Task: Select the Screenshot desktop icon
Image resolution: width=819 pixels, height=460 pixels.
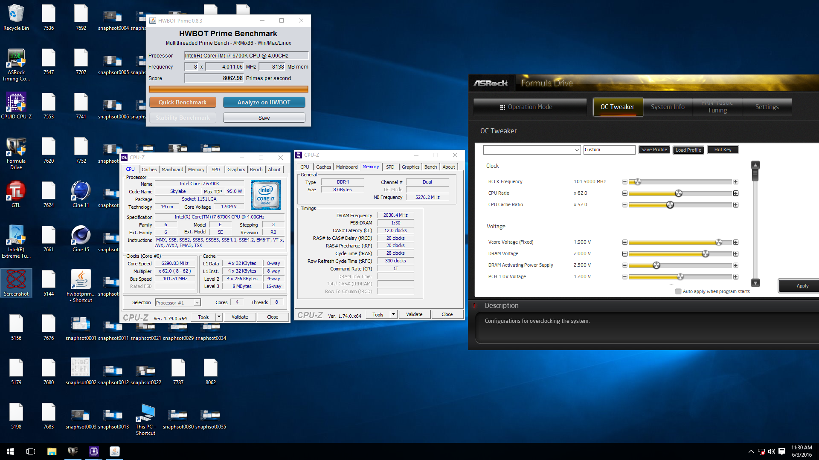Action: point(16,283)
